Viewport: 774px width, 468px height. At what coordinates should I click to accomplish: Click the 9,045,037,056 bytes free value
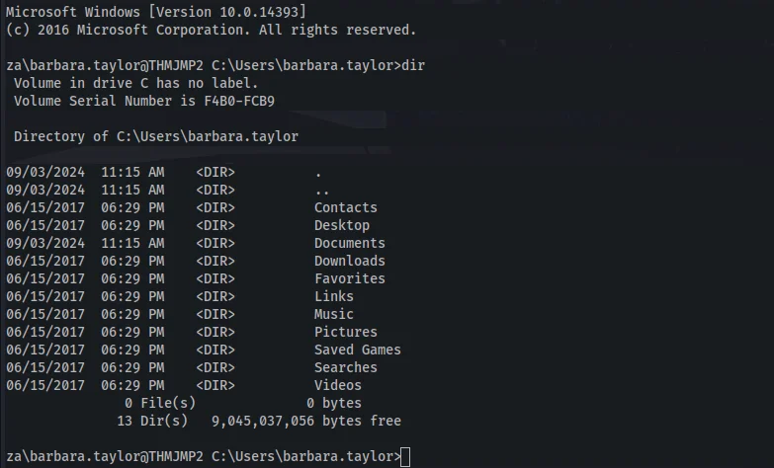pyautogui.click(x=306, y=421)
